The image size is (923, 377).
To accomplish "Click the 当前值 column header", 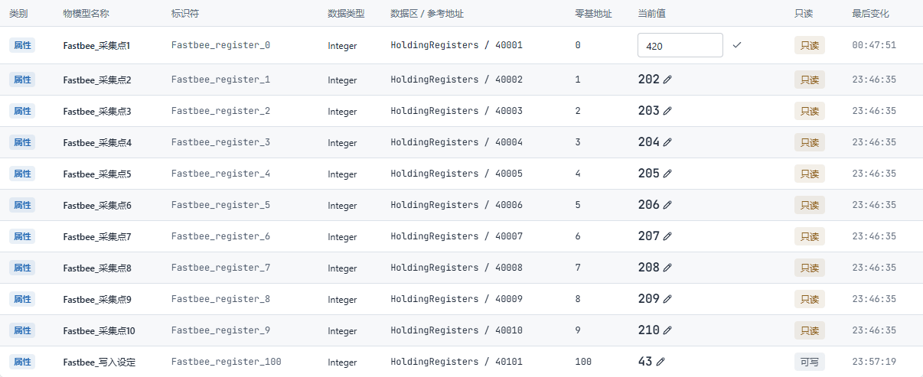I will (651, 14).
